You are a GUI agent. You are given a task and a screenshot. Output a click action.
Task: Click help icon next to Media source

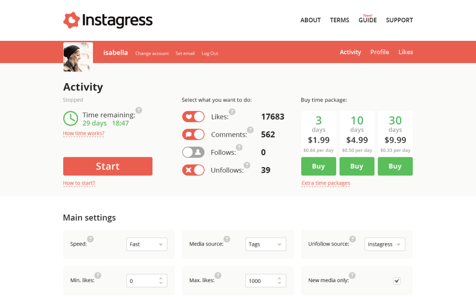point(227,239)
